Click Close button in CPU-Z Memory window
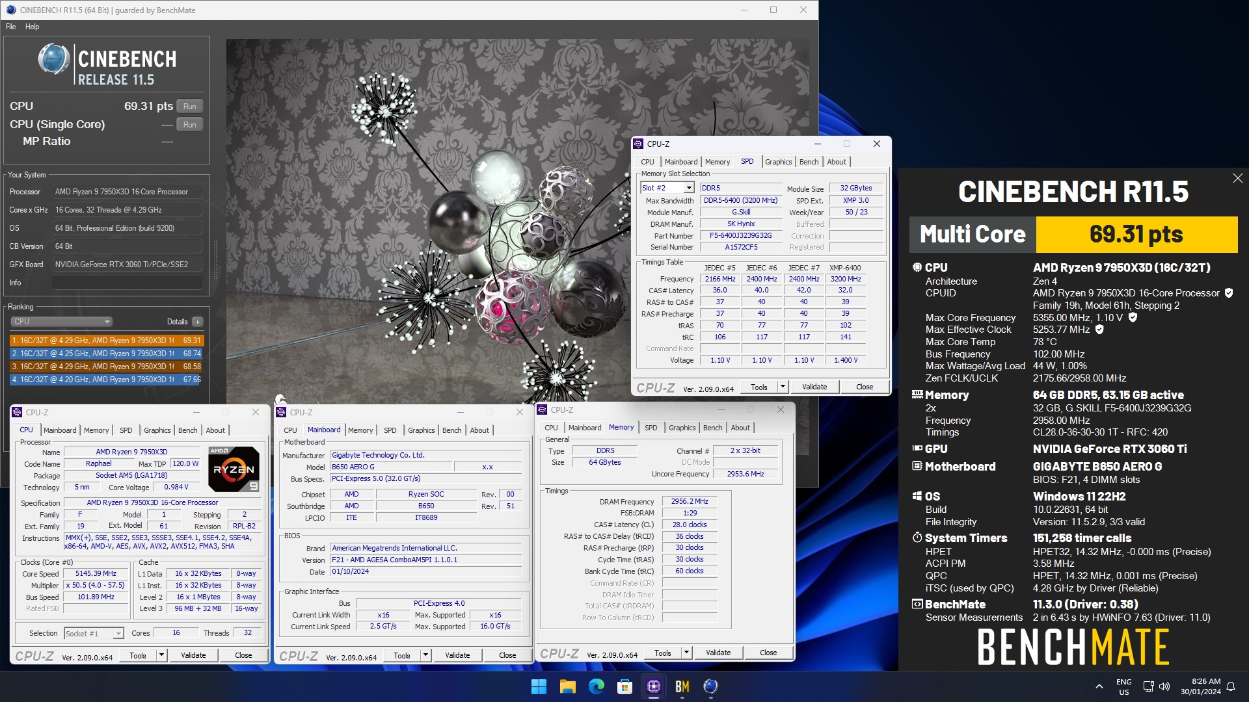1249x702 pixels. click(x=768, y=653)
